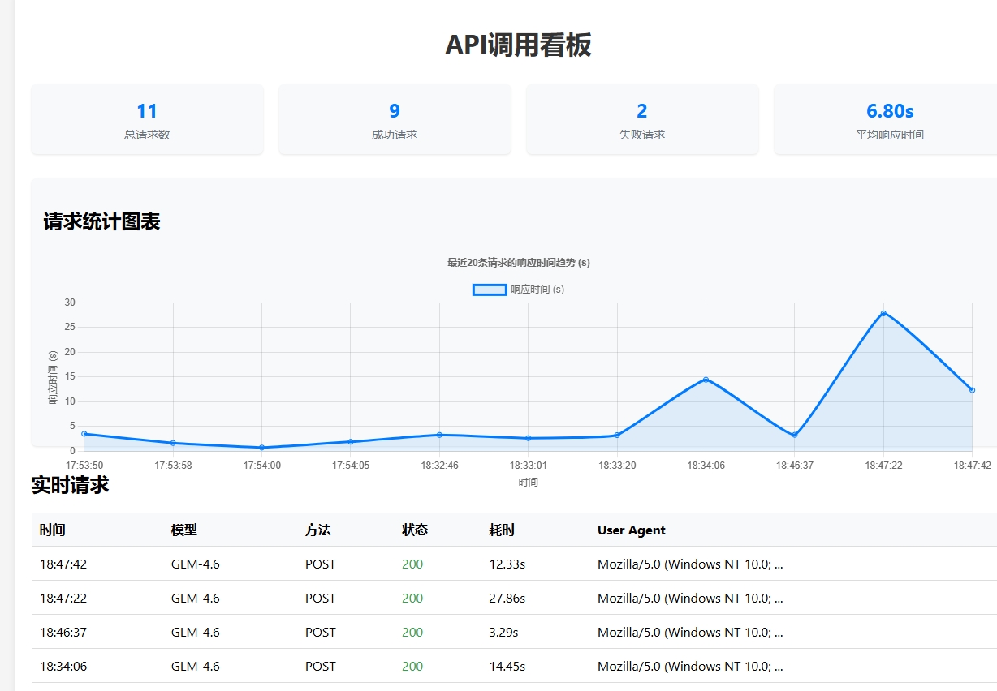Select the peak data point at 18:47:22

[x=883, y=312]
